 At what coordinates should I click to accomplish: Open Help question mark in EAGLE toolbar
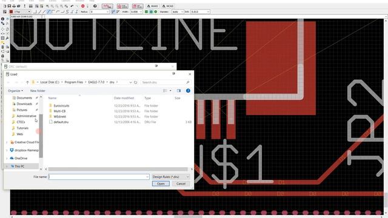click(95, 6)
